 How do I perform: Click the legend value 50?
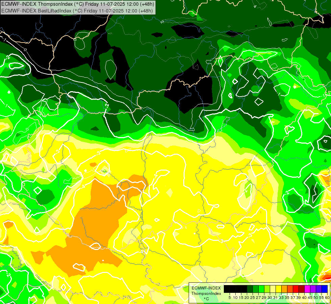click(316, 298)
